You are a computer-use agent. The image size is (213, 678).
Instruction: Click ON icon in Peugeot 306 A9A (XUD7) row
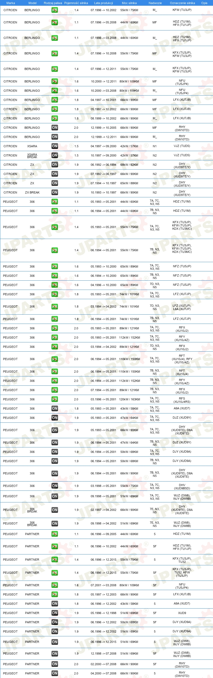[x=55, y=409]
